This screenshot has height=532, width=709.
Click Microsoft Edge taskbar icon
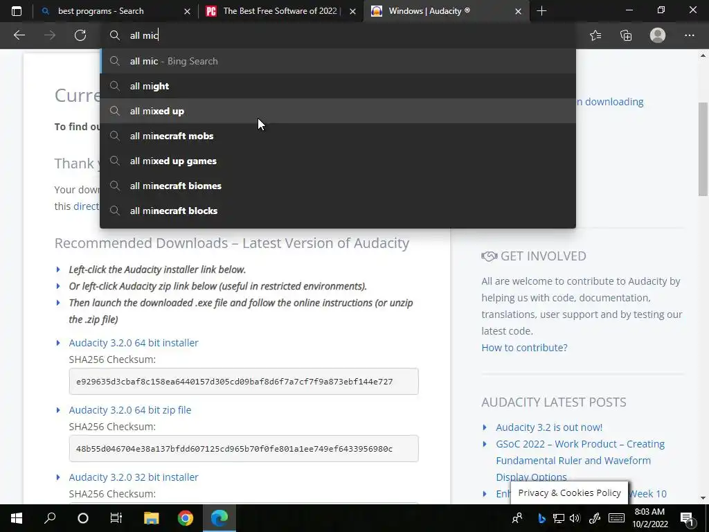219,518
